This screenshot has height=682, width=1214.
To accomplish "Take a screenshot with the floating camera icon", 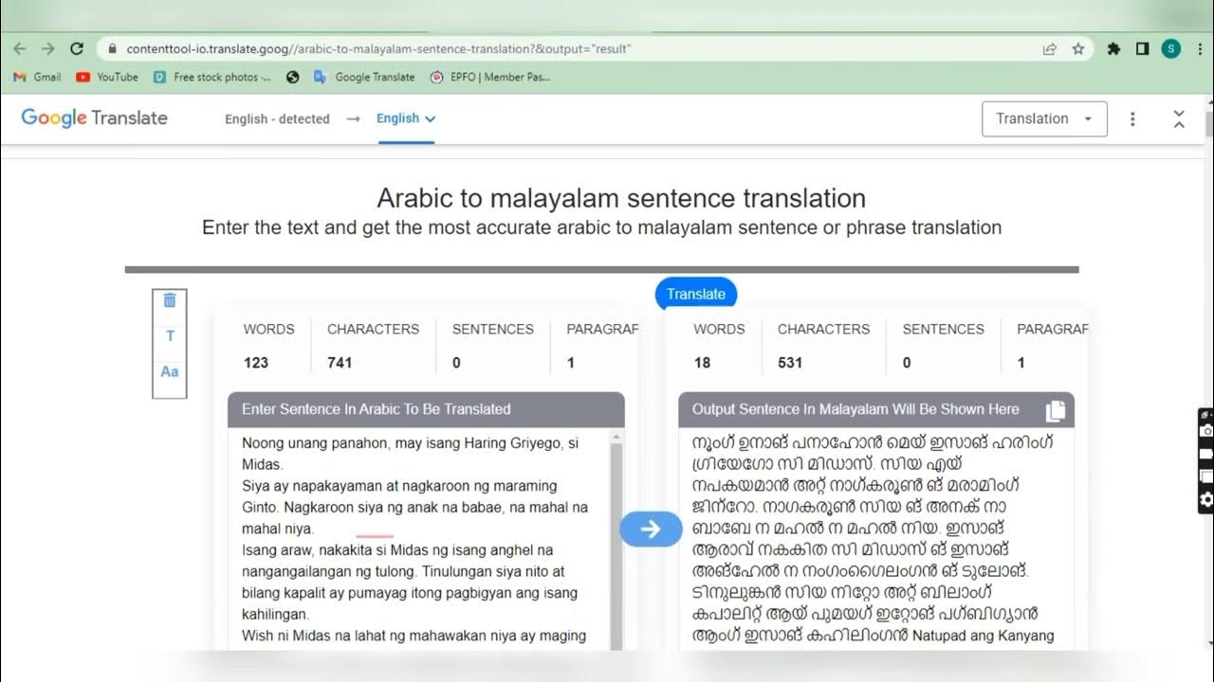I will point(1205,431).
